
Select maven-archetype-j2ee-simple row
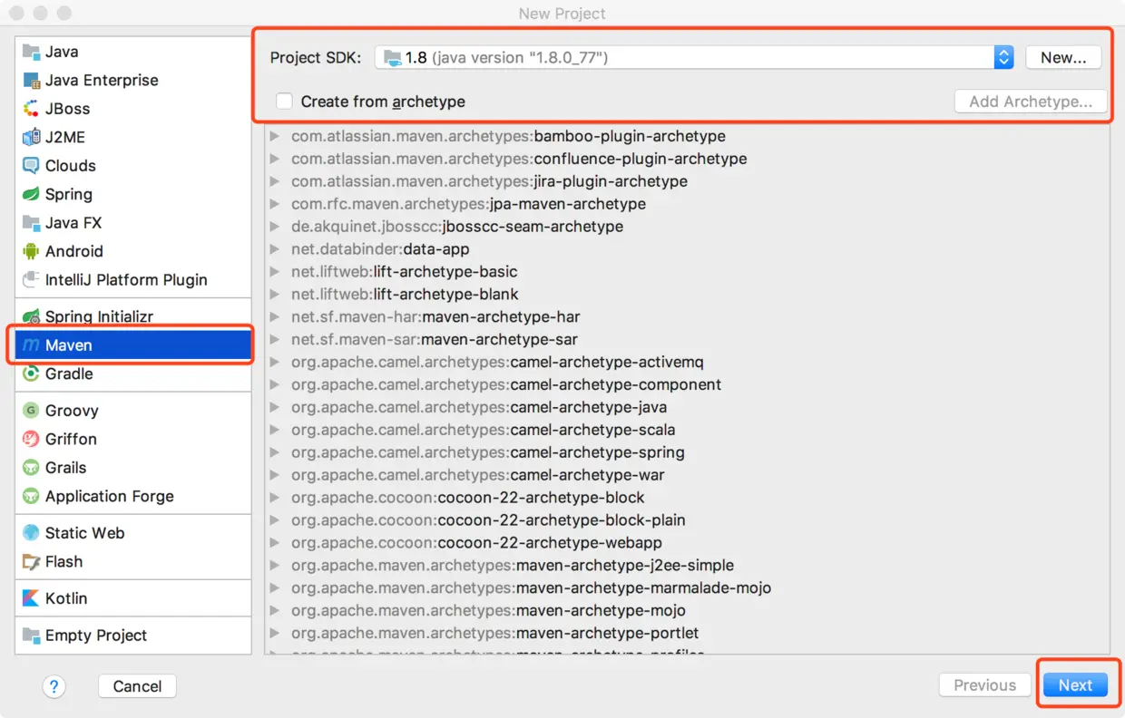pyautogui.click(x=687, y=565)
